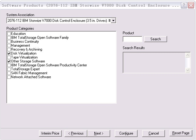The height and width of the screenshot is (140, 196).
Task: Check Recovery & Archiving category
Action: pyautogui.click(x=9, y=49)
